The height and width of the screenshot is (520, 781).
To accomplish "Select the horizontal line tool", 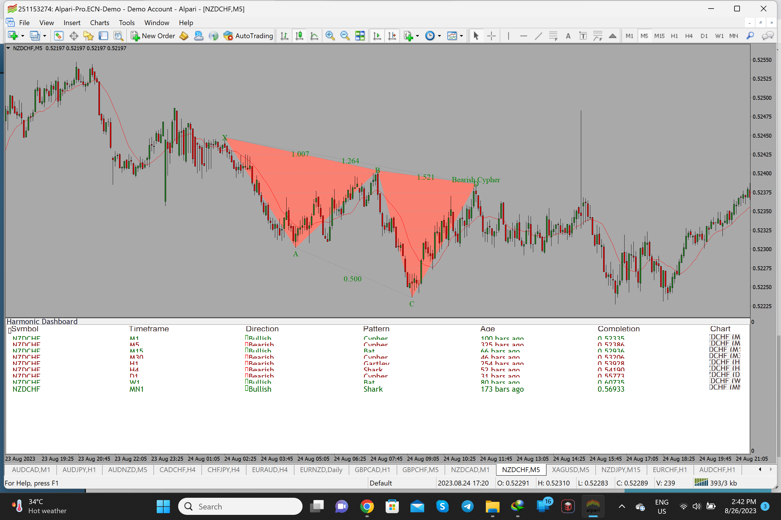I will pos(524,36).
